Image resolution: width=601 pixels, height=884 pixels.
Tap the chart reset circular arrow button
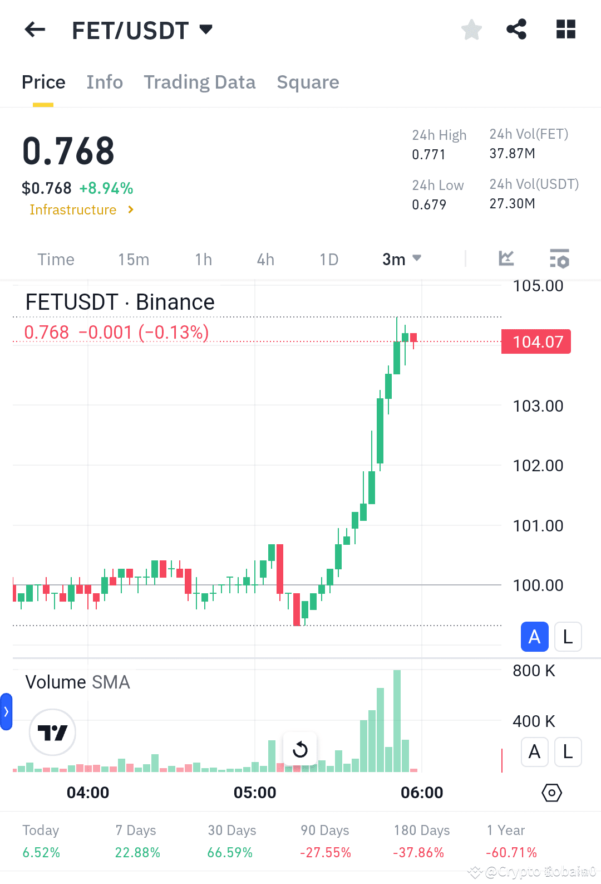click(300, 749)
